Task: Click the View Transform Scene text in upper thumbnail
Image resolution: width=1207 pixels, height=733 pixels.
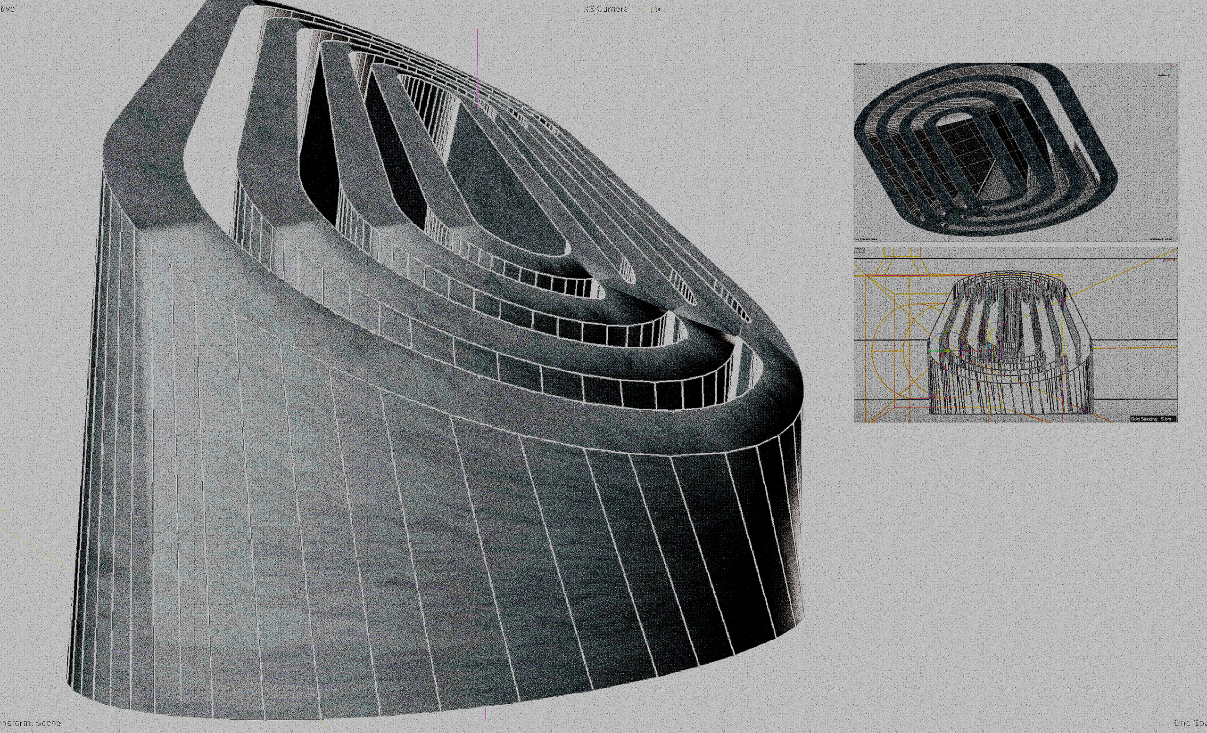Action: (867, 239)
